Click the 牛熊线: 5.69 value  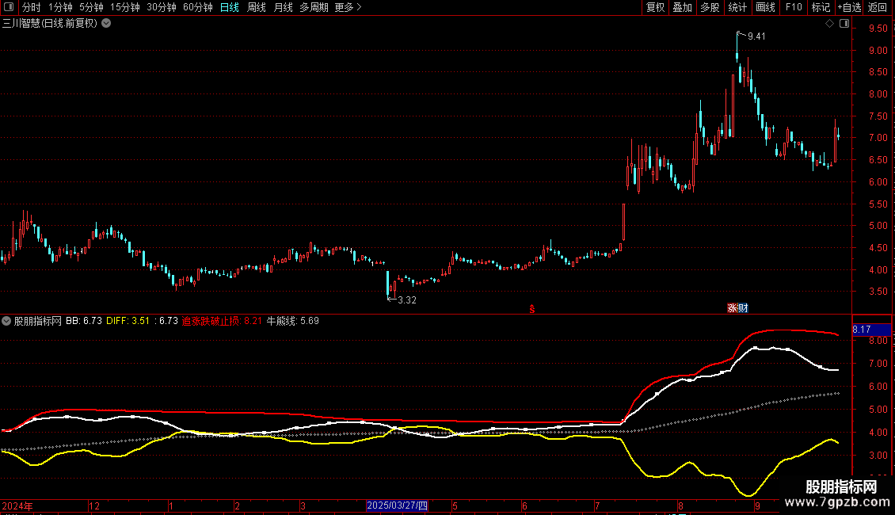coord(293,321)
